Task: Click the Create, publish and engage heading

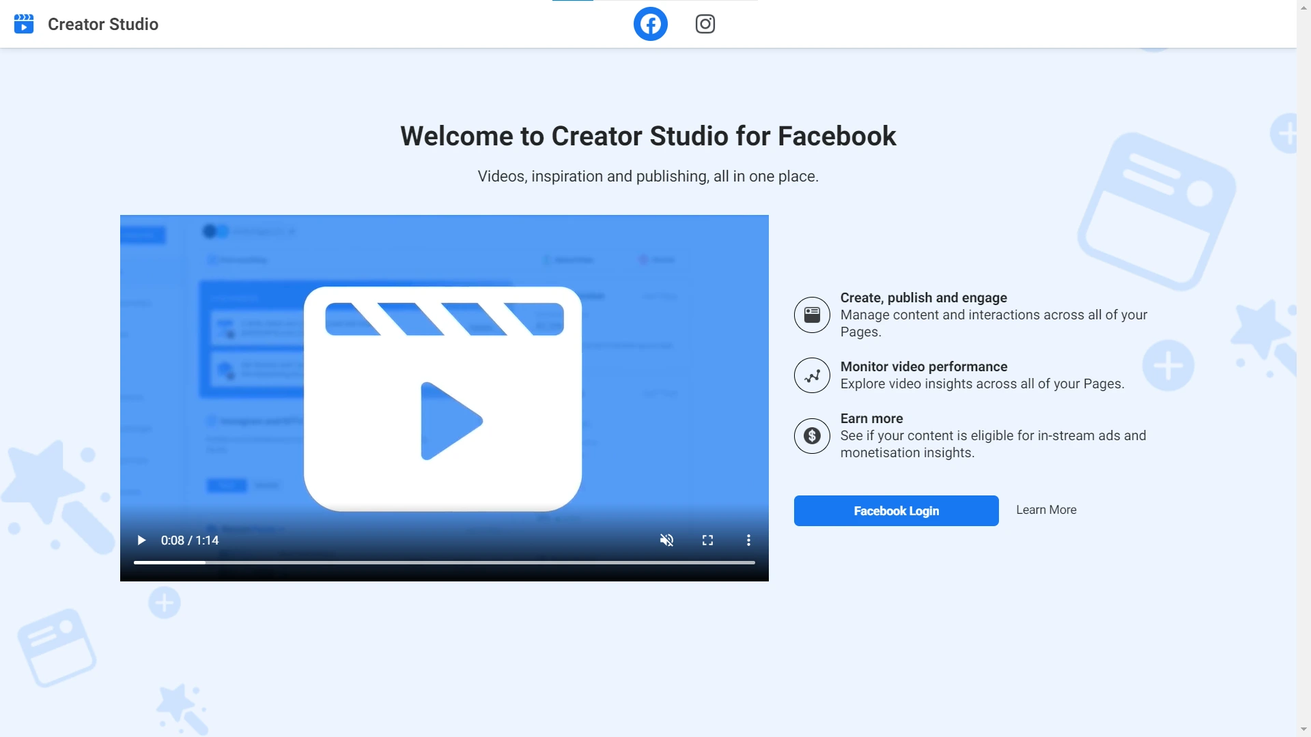Action: click(923, 298)
